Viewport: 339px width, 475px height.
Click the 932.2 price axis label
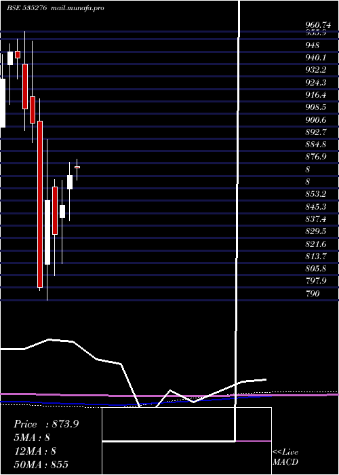click(316, 71)
